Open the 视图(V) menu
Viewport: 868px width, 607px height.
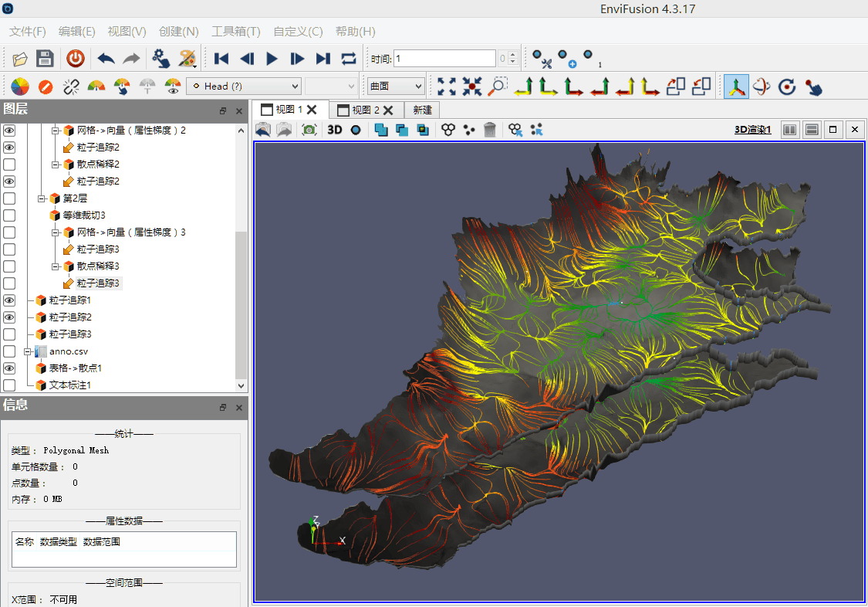coord(127,32)
